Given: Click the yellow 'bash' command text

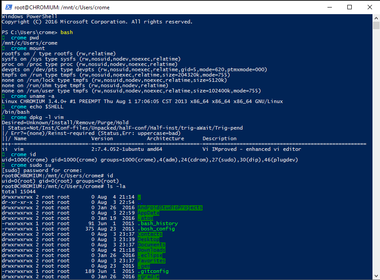Looking at the screenshot, I should coord(67,32).
